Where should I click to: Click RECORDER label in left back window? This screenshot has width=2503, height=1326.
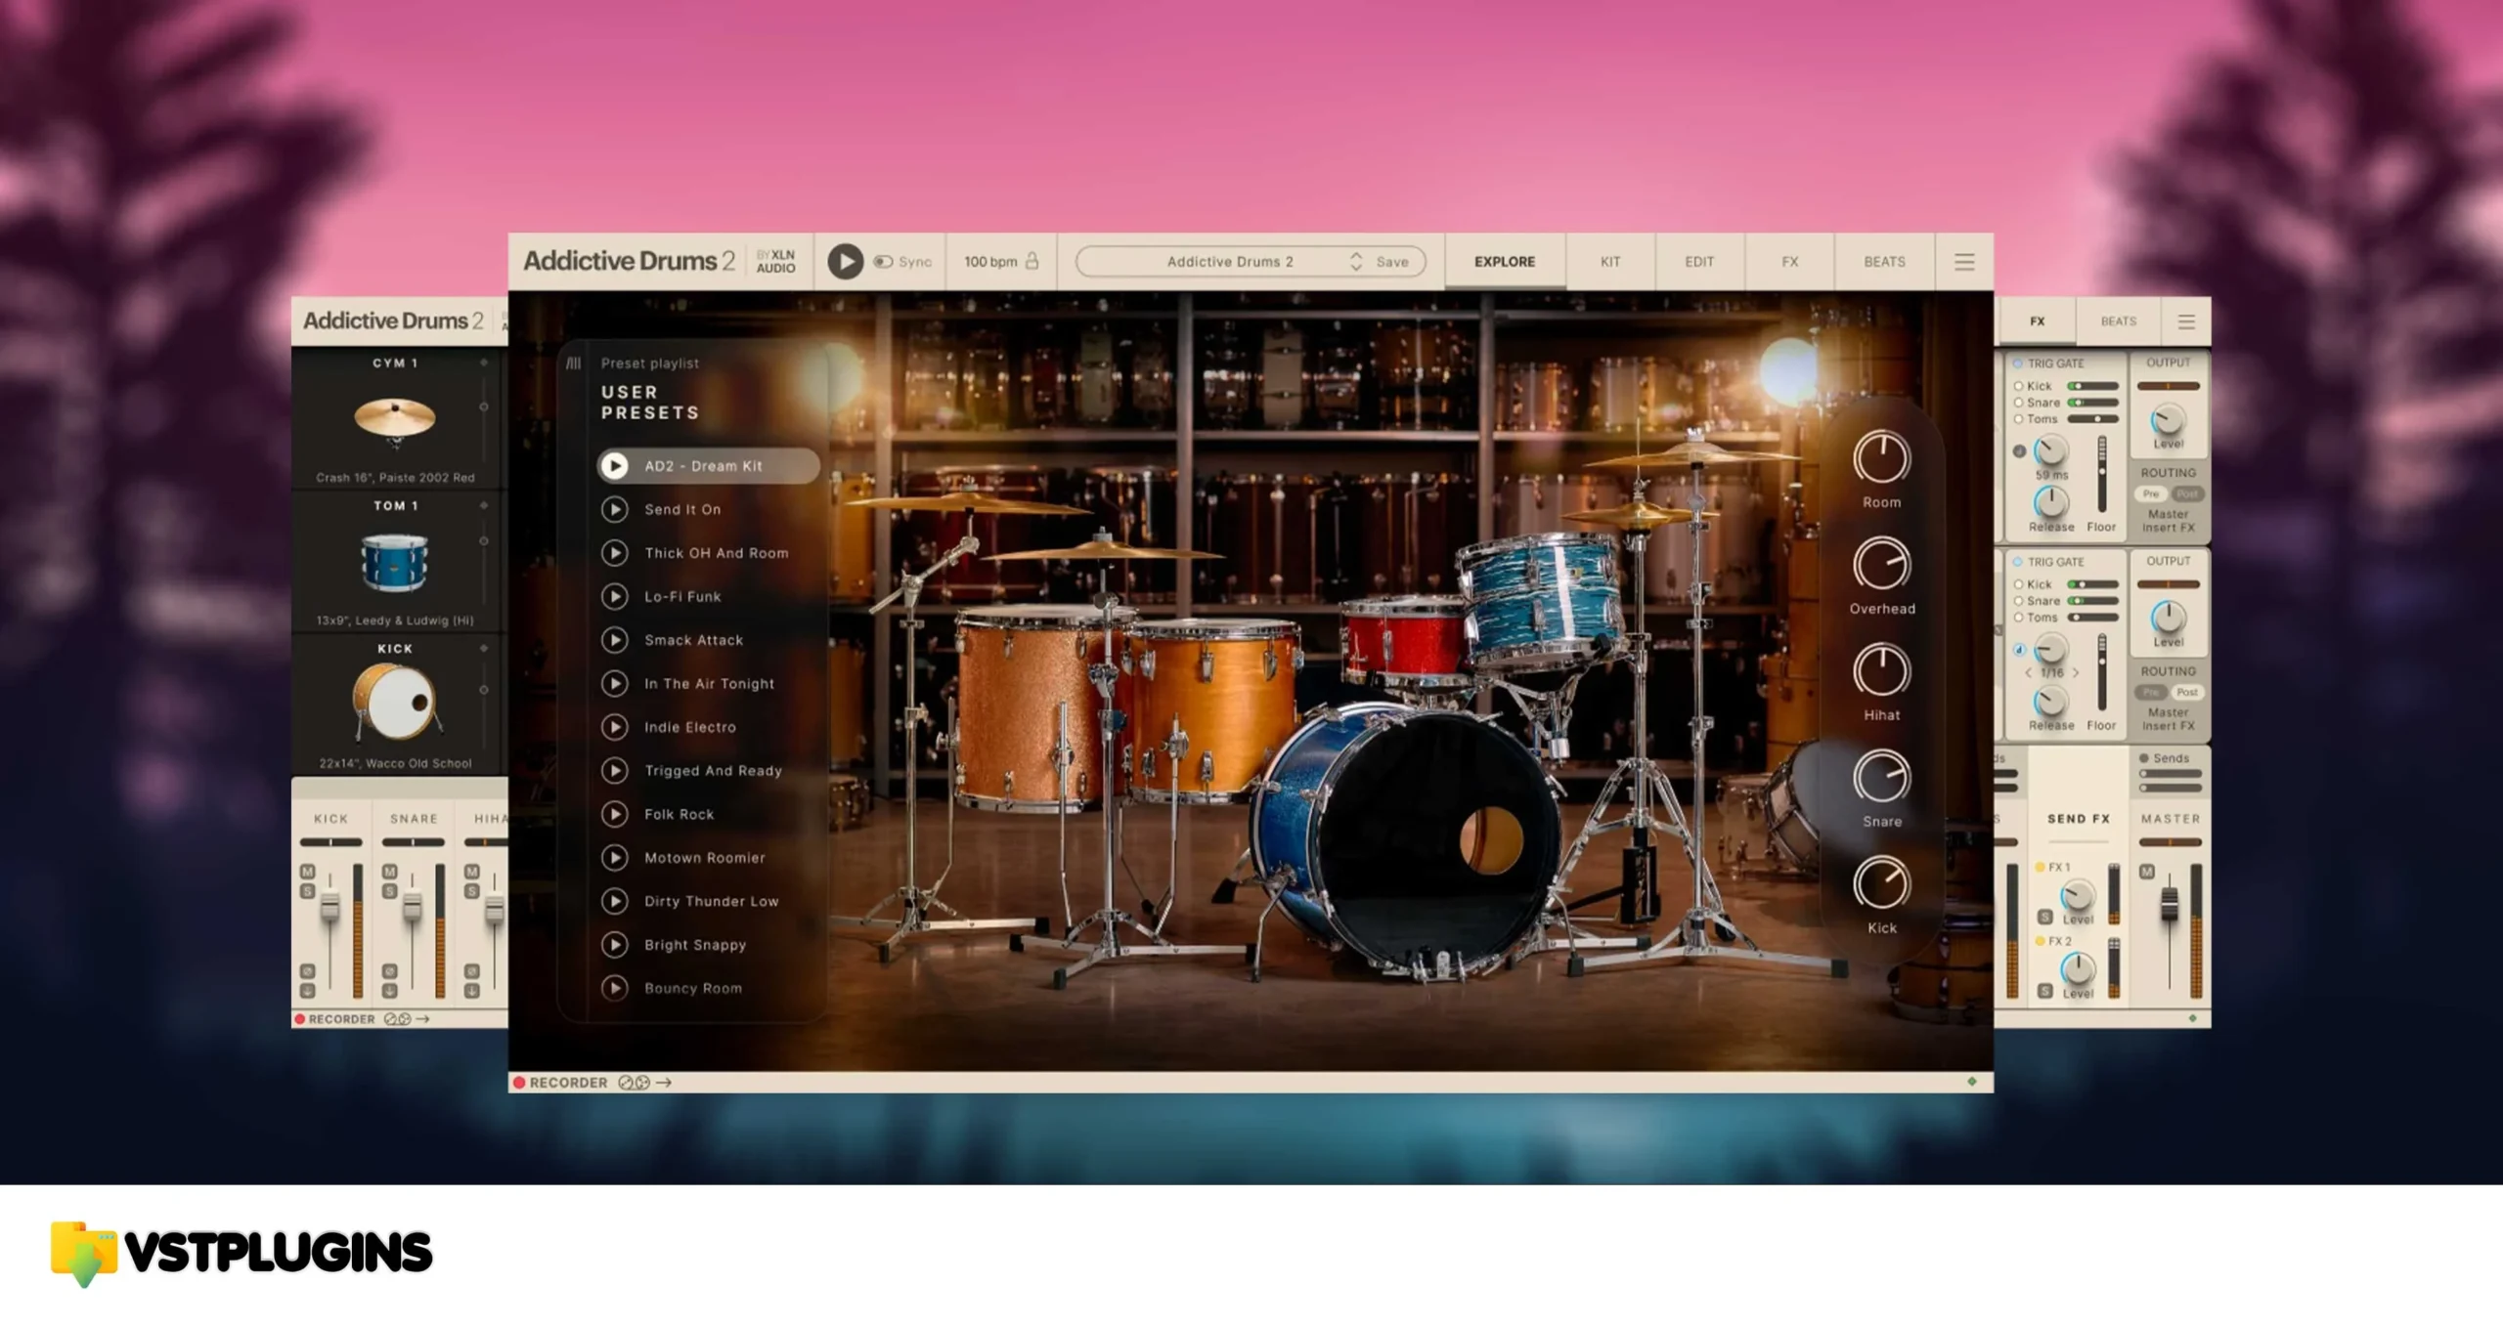341,1019
